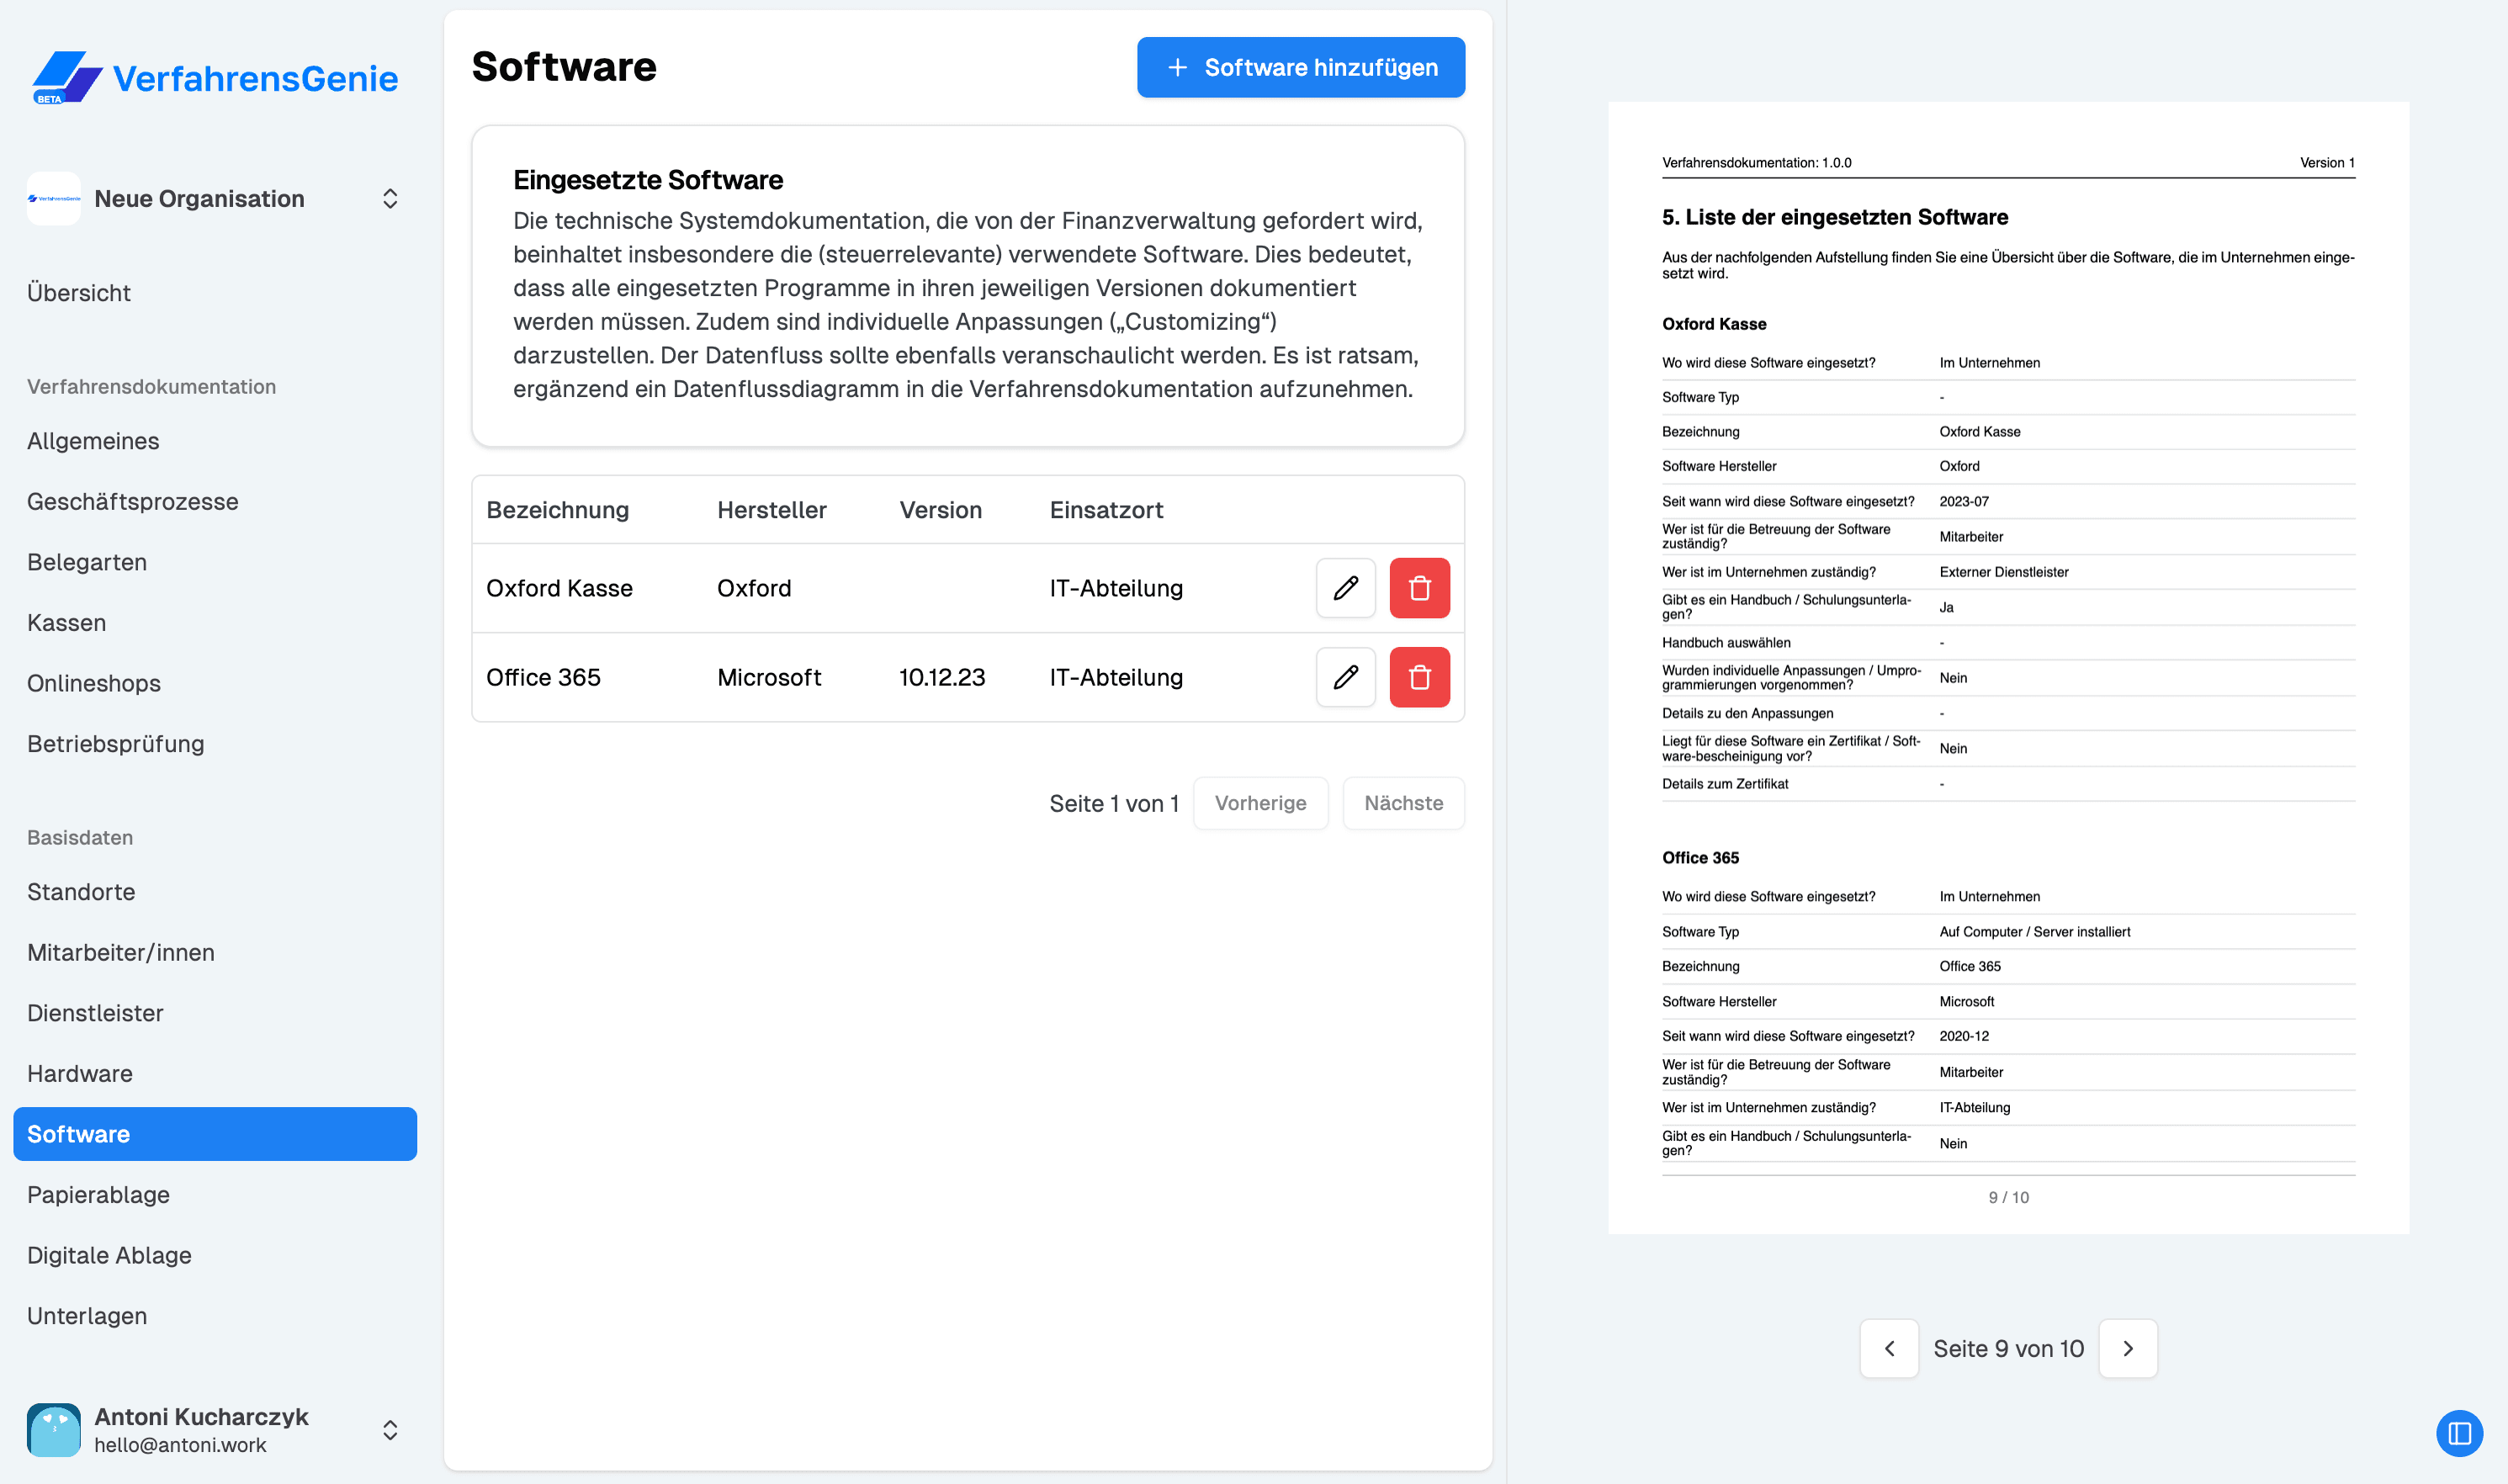Click the Nächste pagination button
The height and width of the screenshot is (1484, 2508).
point(1403,803)
